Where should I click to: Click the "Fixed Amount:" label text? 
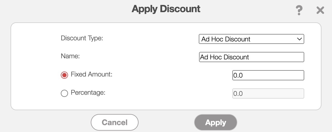92,74
